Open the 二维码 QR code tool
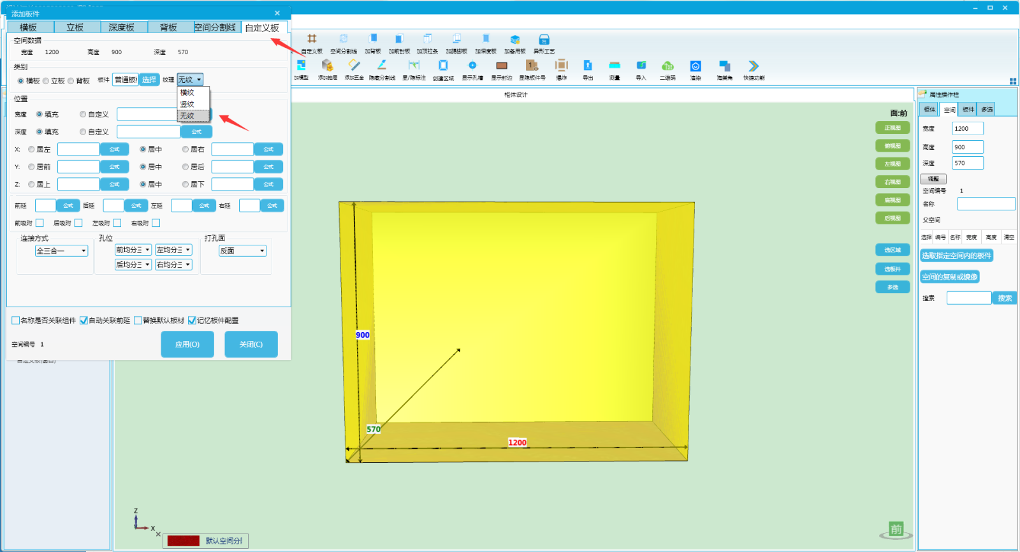The width and height of the screenshot is (1020, 552). pos(667,66)
